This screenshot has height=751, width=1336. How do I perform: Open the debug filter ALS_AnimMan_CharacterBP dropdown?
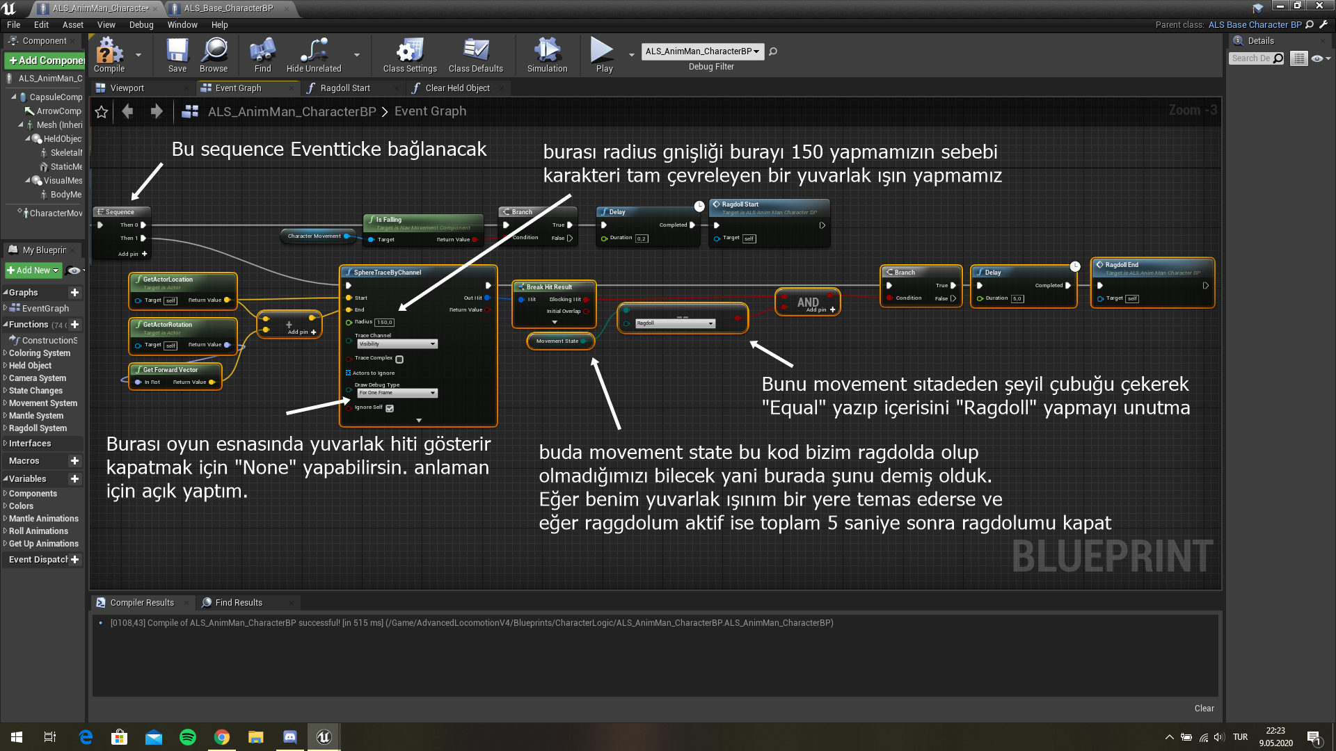click(x=703, y=51)
